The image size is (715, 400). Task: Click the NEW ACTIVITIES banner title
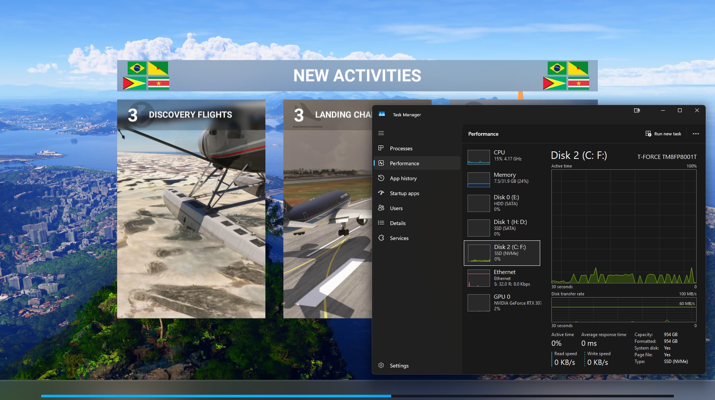pyautogui.click(x=357, y=76)
